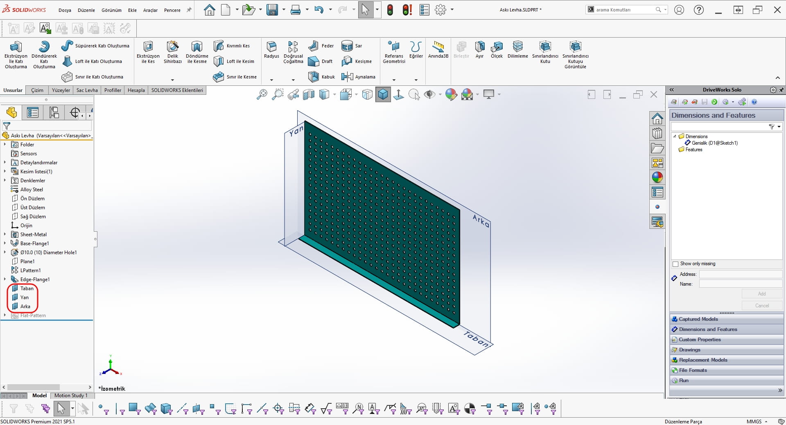The image size is (786, 425).
Task: Select Döndürme ile Kesme tool
Action: pyautogui.click(x=197, y=52)
